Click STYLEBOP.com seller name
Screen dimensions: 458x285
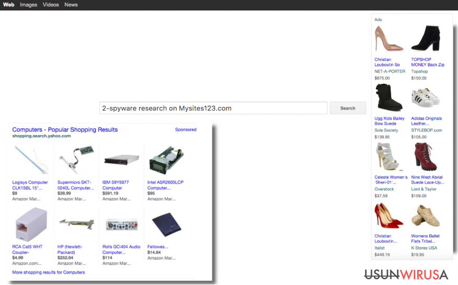tap(427, 130)
